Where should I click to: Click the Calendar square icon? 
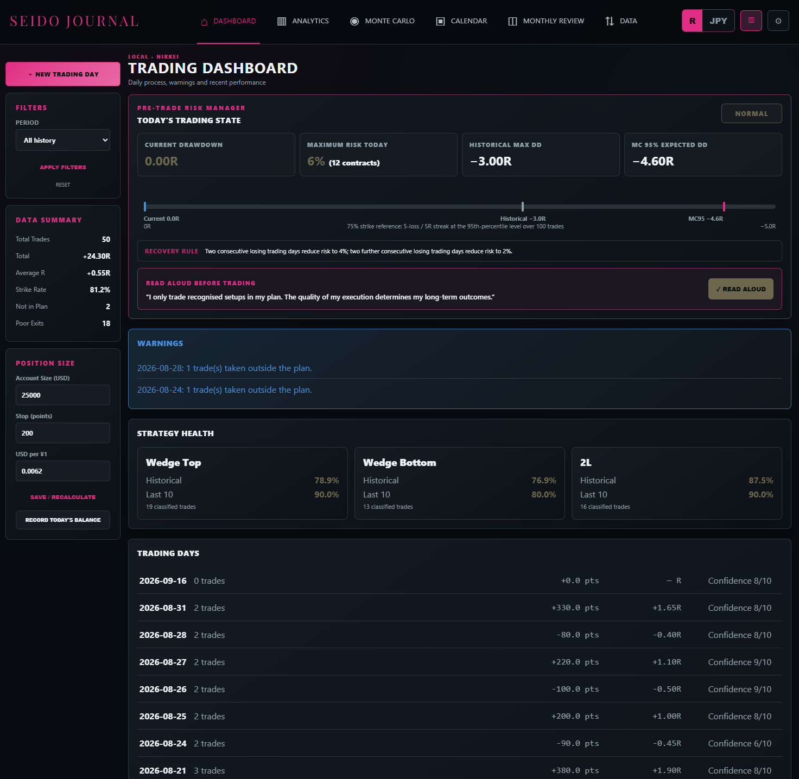(x=441, y=21)
